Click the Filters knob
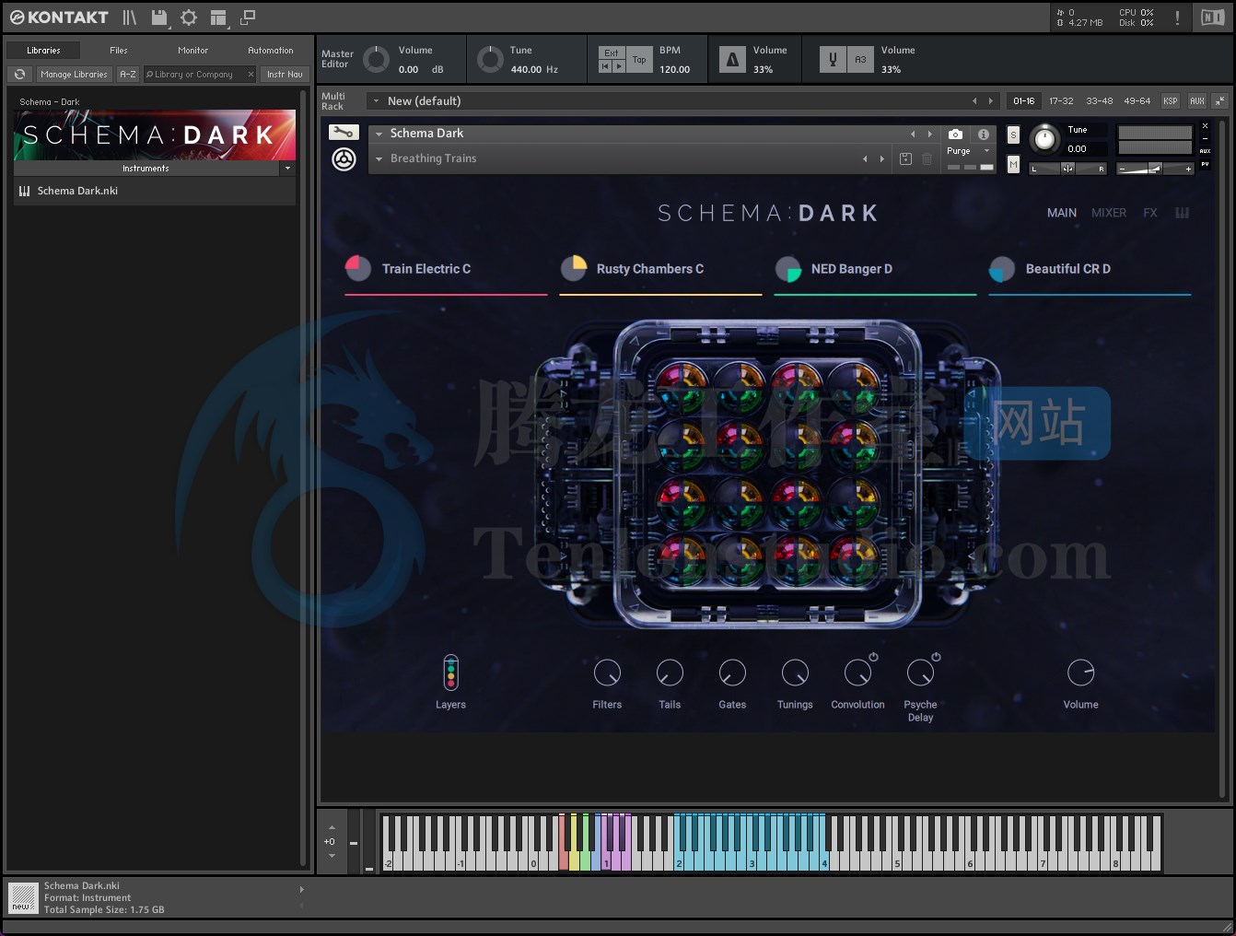This screenshot has height=936, width=1236. coord(607,673)
